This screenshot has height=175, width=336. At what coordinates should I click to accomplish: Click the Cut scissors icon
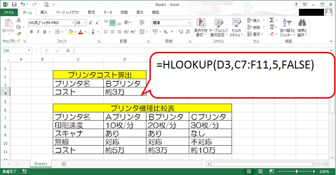pyautogui.click(x=19, y=20)
